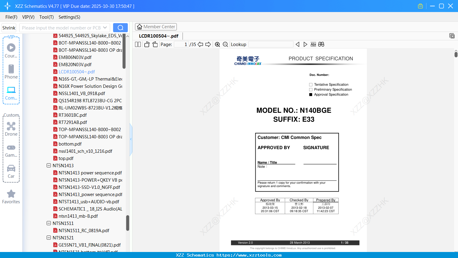Select the Computer category

click(x=11, y=93)
